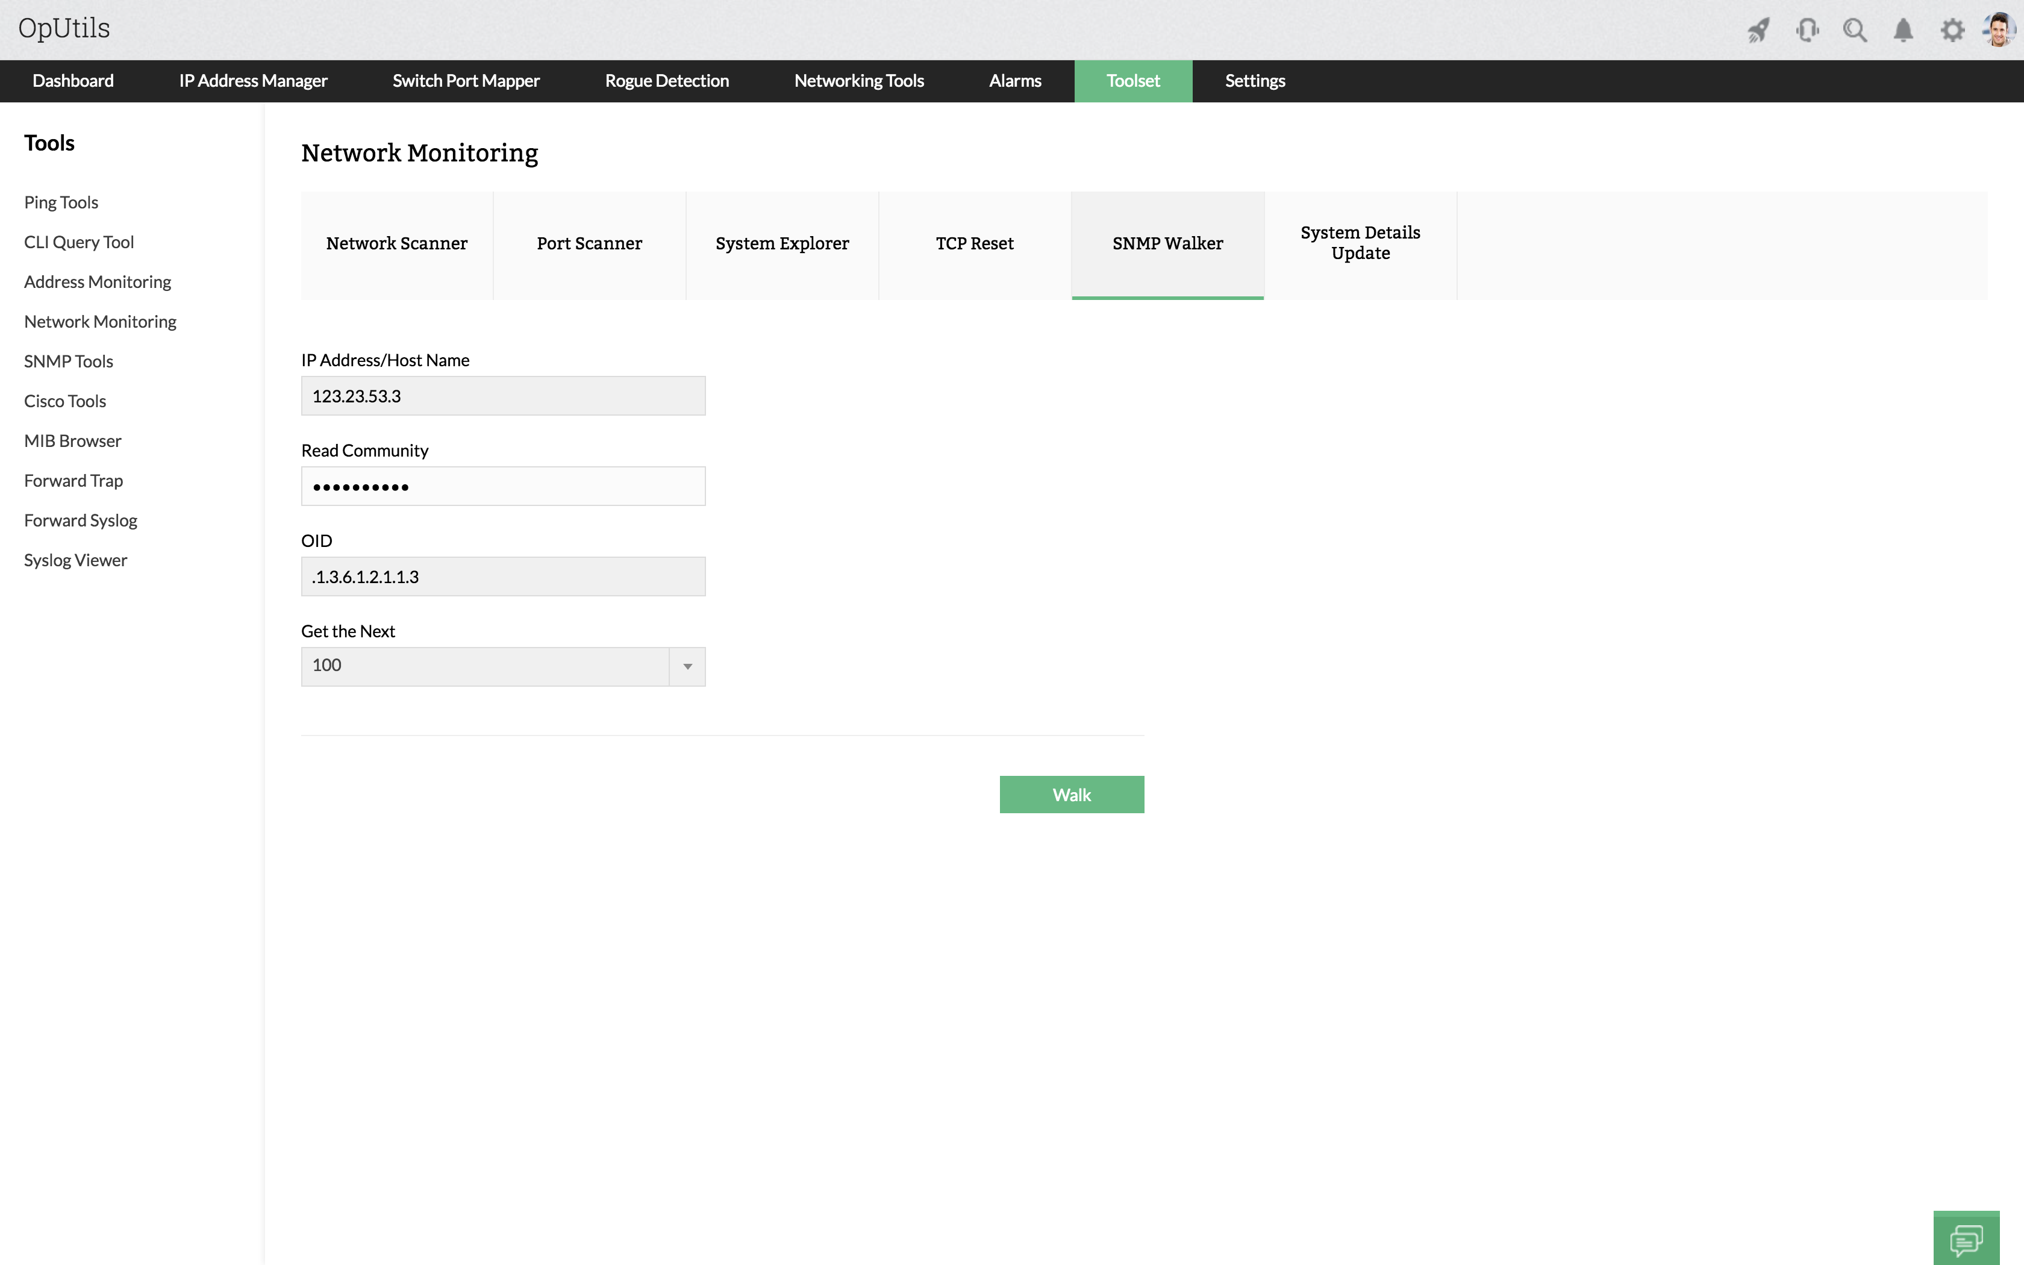The height and width of the screenshot is (1265, 2024).
Task: Expand the Get the Next dropdown arrow
Action: point(687,667)
